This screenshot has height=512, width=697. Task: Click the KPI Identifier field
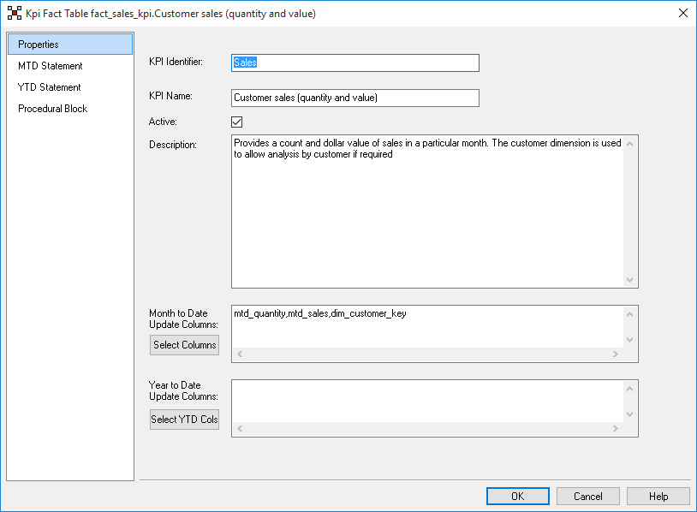tap(354, 63)
